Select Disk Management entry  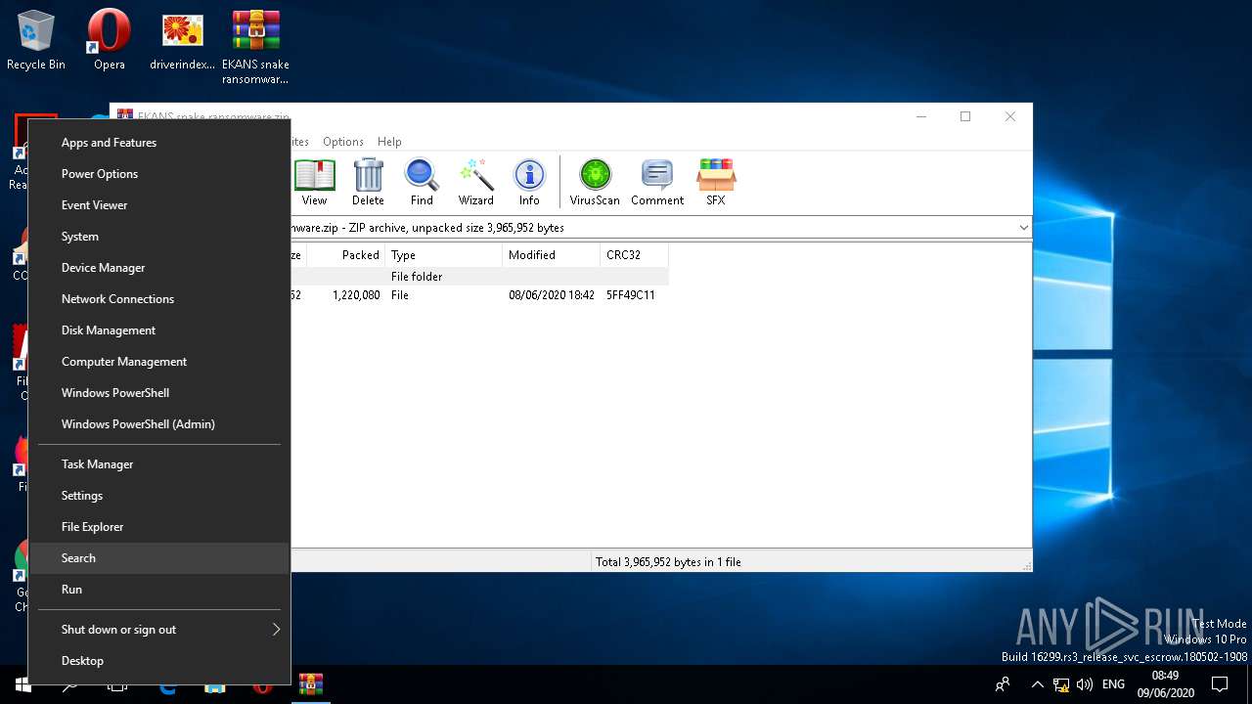(159, 330)
